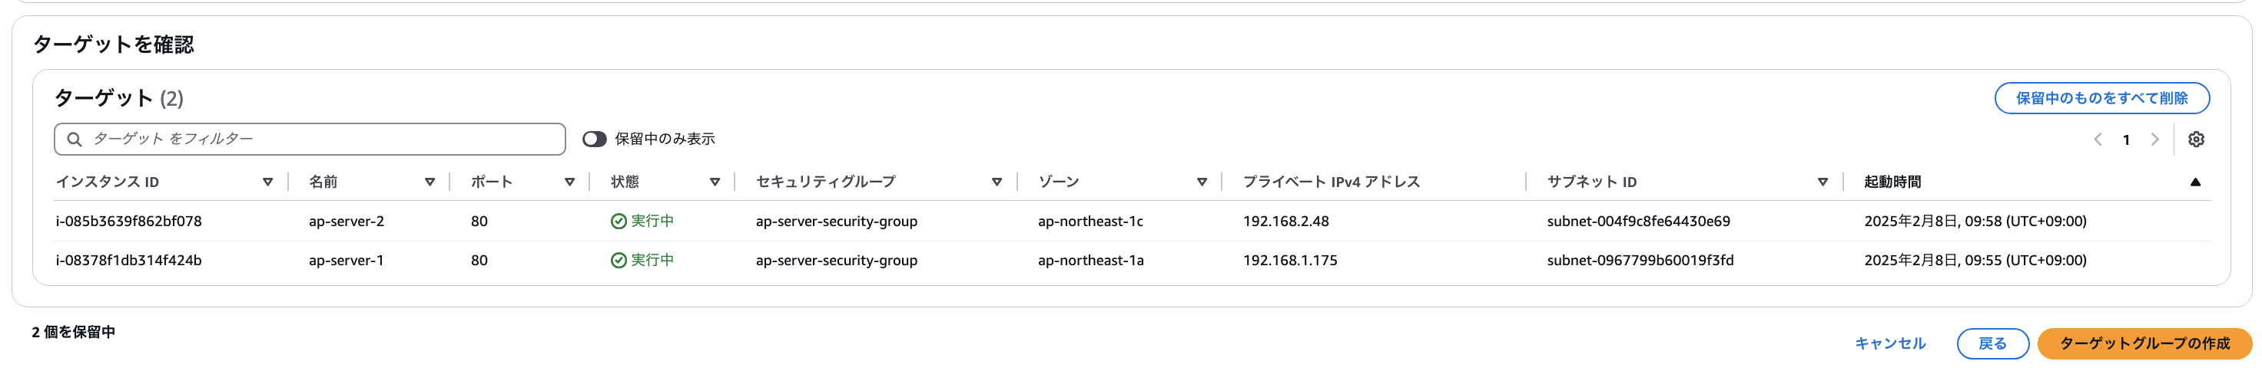Focus the ターゲットをフィルター search field

coord(310,140)
